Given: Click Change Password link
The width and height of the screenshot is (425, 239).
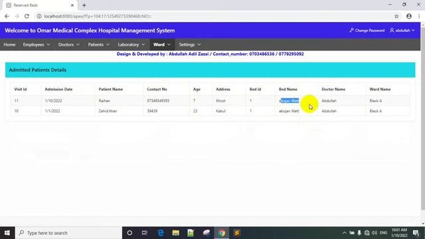Looking at the screenshot, I should tap(367, 31).
